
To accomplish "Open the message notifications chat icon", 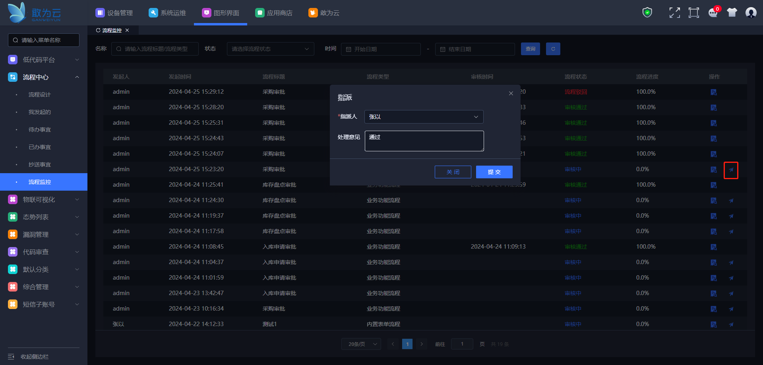I will (x=713, y=13).
